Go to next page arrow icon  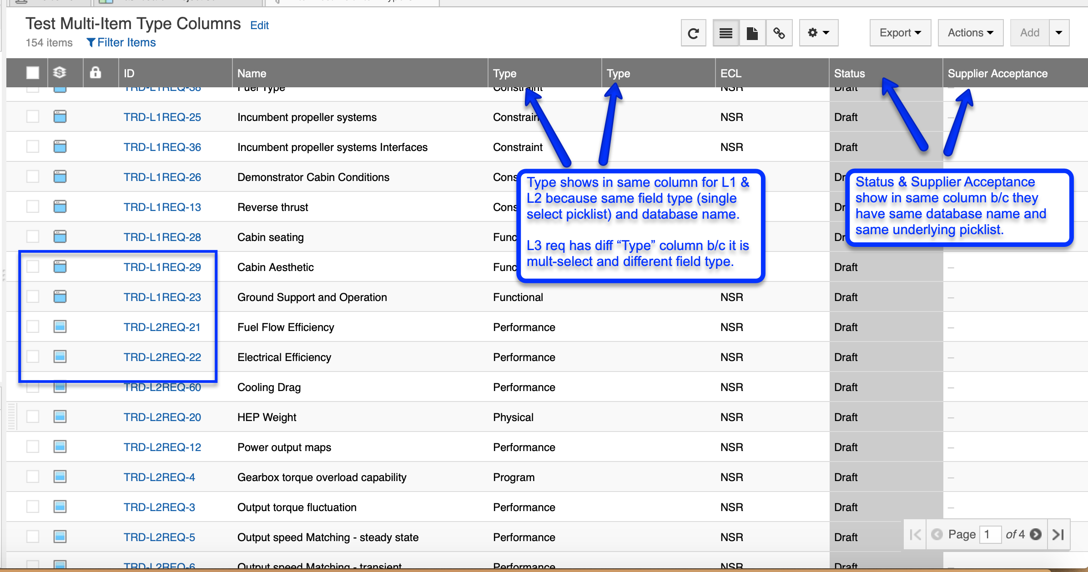point(1036,534)
